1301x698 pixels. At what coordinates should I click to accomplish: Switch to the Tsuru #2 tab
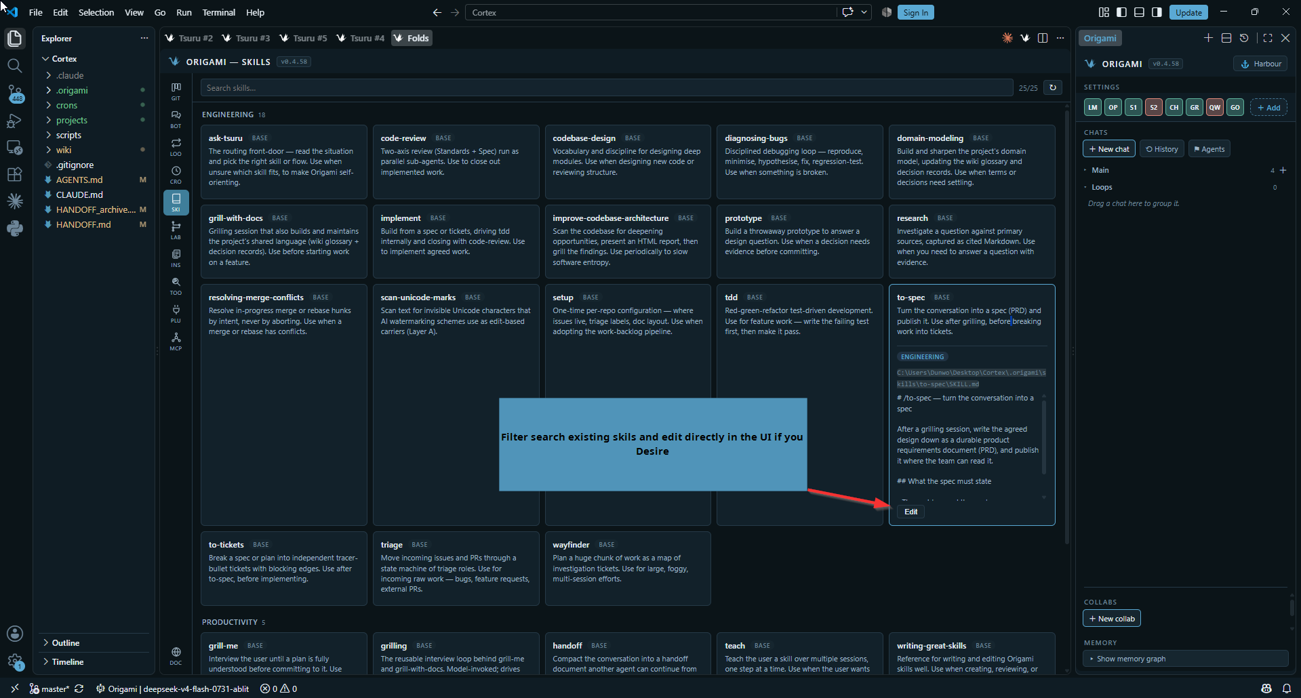(x=189, y=38)
